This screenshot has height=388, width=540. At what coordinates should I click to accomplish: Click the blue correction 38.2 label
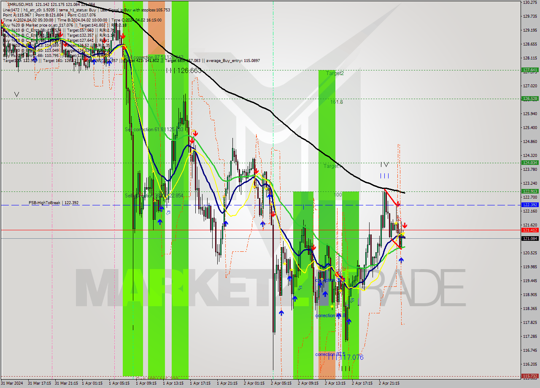tap(330, 280)
